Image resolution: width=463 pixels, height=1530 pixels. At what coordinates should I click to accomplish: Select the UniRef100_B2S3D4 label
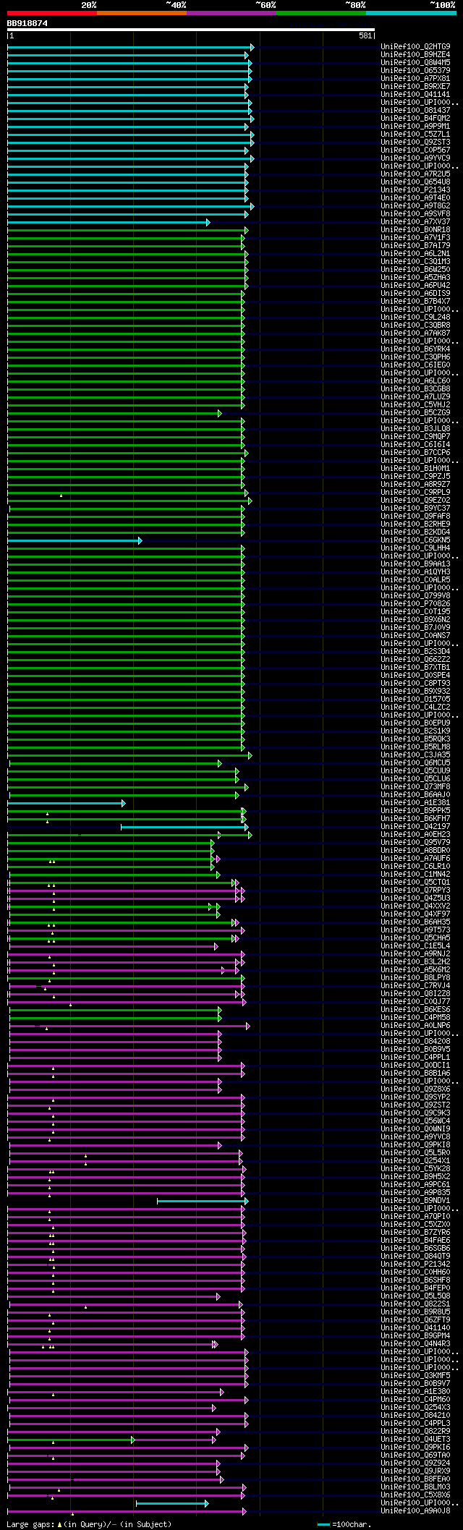(415, 651)
